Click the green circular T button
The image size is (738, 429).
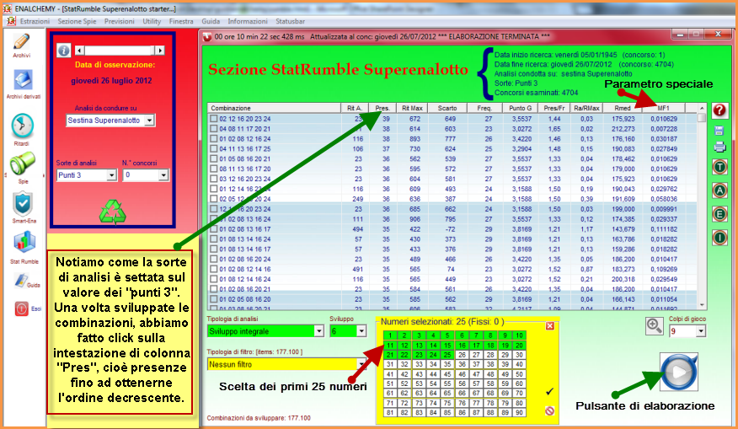719,167
